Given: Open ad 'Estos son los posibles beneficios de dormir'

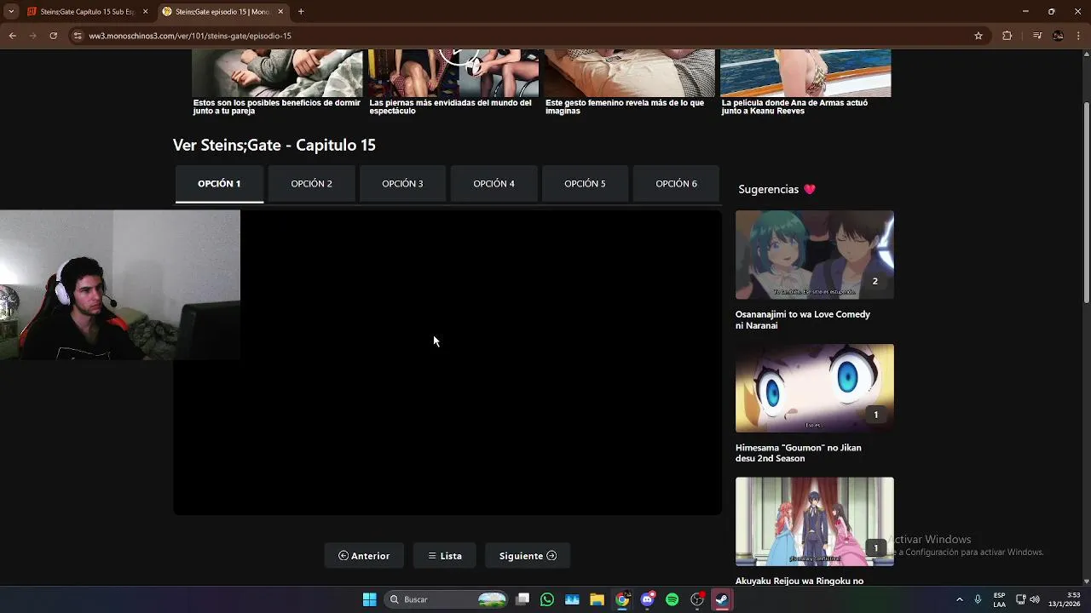Looking at the screenshot, I should [x=277, y=106].
